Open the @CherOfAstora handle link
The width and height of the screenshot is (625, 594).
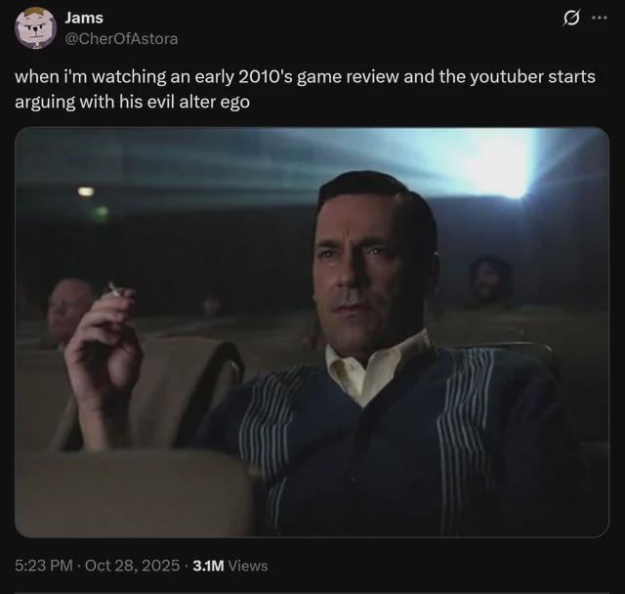tap(121, 38)
